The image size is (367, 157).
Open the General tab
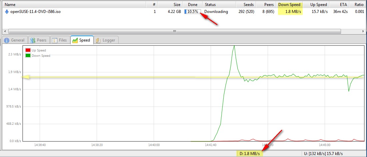[x=15, y=40]
